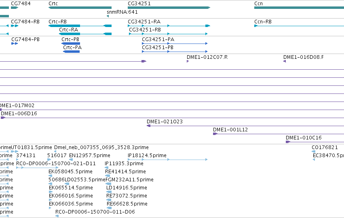Select the FGM232A11.5prime EST label
This screenshot has height=218, width=344.
coord(129,180)
